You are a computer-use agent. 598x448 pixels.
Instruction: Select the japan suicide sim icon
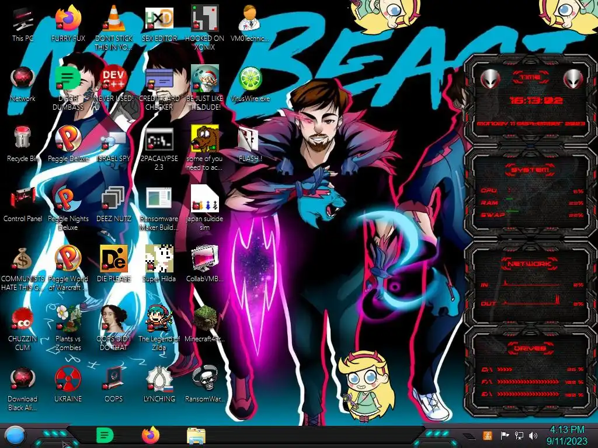click(204, 199)
